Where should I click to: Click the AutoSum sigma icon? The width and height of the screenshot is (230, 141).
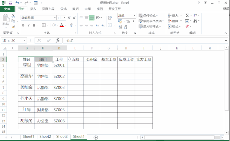tap(187, 15)
